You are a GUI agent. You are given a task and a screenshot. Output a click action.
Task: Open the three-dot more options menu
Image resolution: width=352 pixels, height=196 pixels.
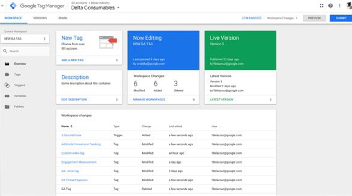pyautogui.click(x=339, y=6)
